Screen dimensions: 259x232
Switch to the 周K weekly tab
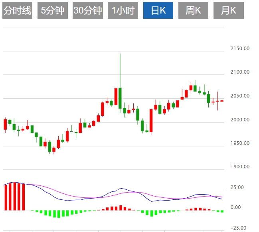(193, 10)
